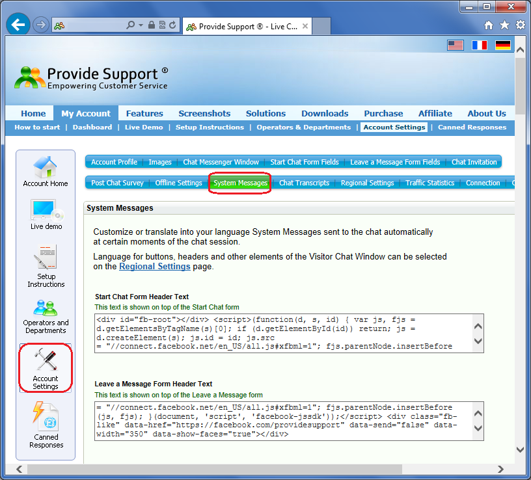Open the Chat Transcripts tab

304,183
